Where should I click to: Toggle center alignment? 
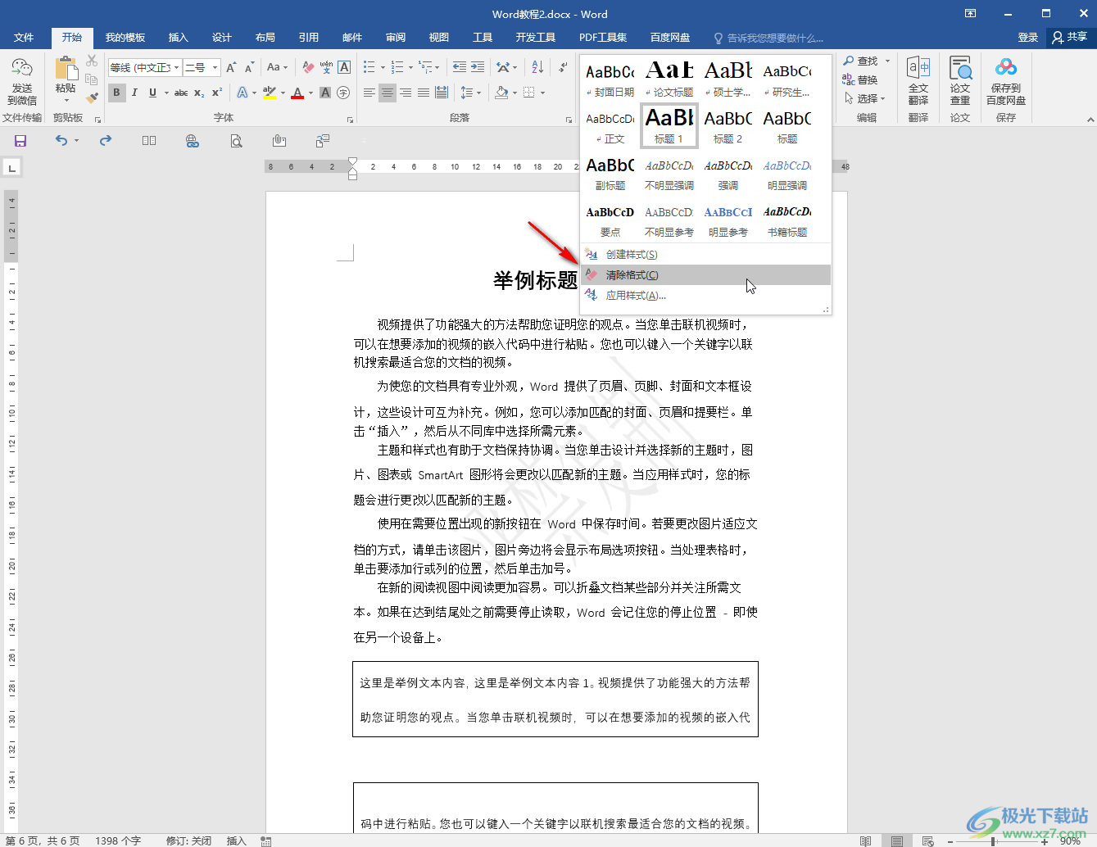tap(388, 93)
